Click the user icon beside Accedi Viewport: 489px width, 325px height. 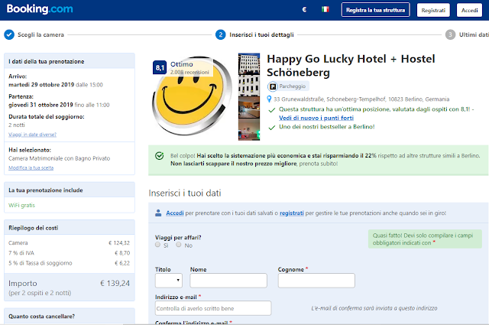click(158, 213)
